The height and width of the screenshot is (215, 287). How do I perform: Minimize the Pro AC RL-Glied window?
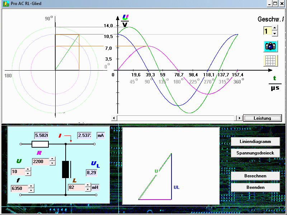(x=269, y=4)
